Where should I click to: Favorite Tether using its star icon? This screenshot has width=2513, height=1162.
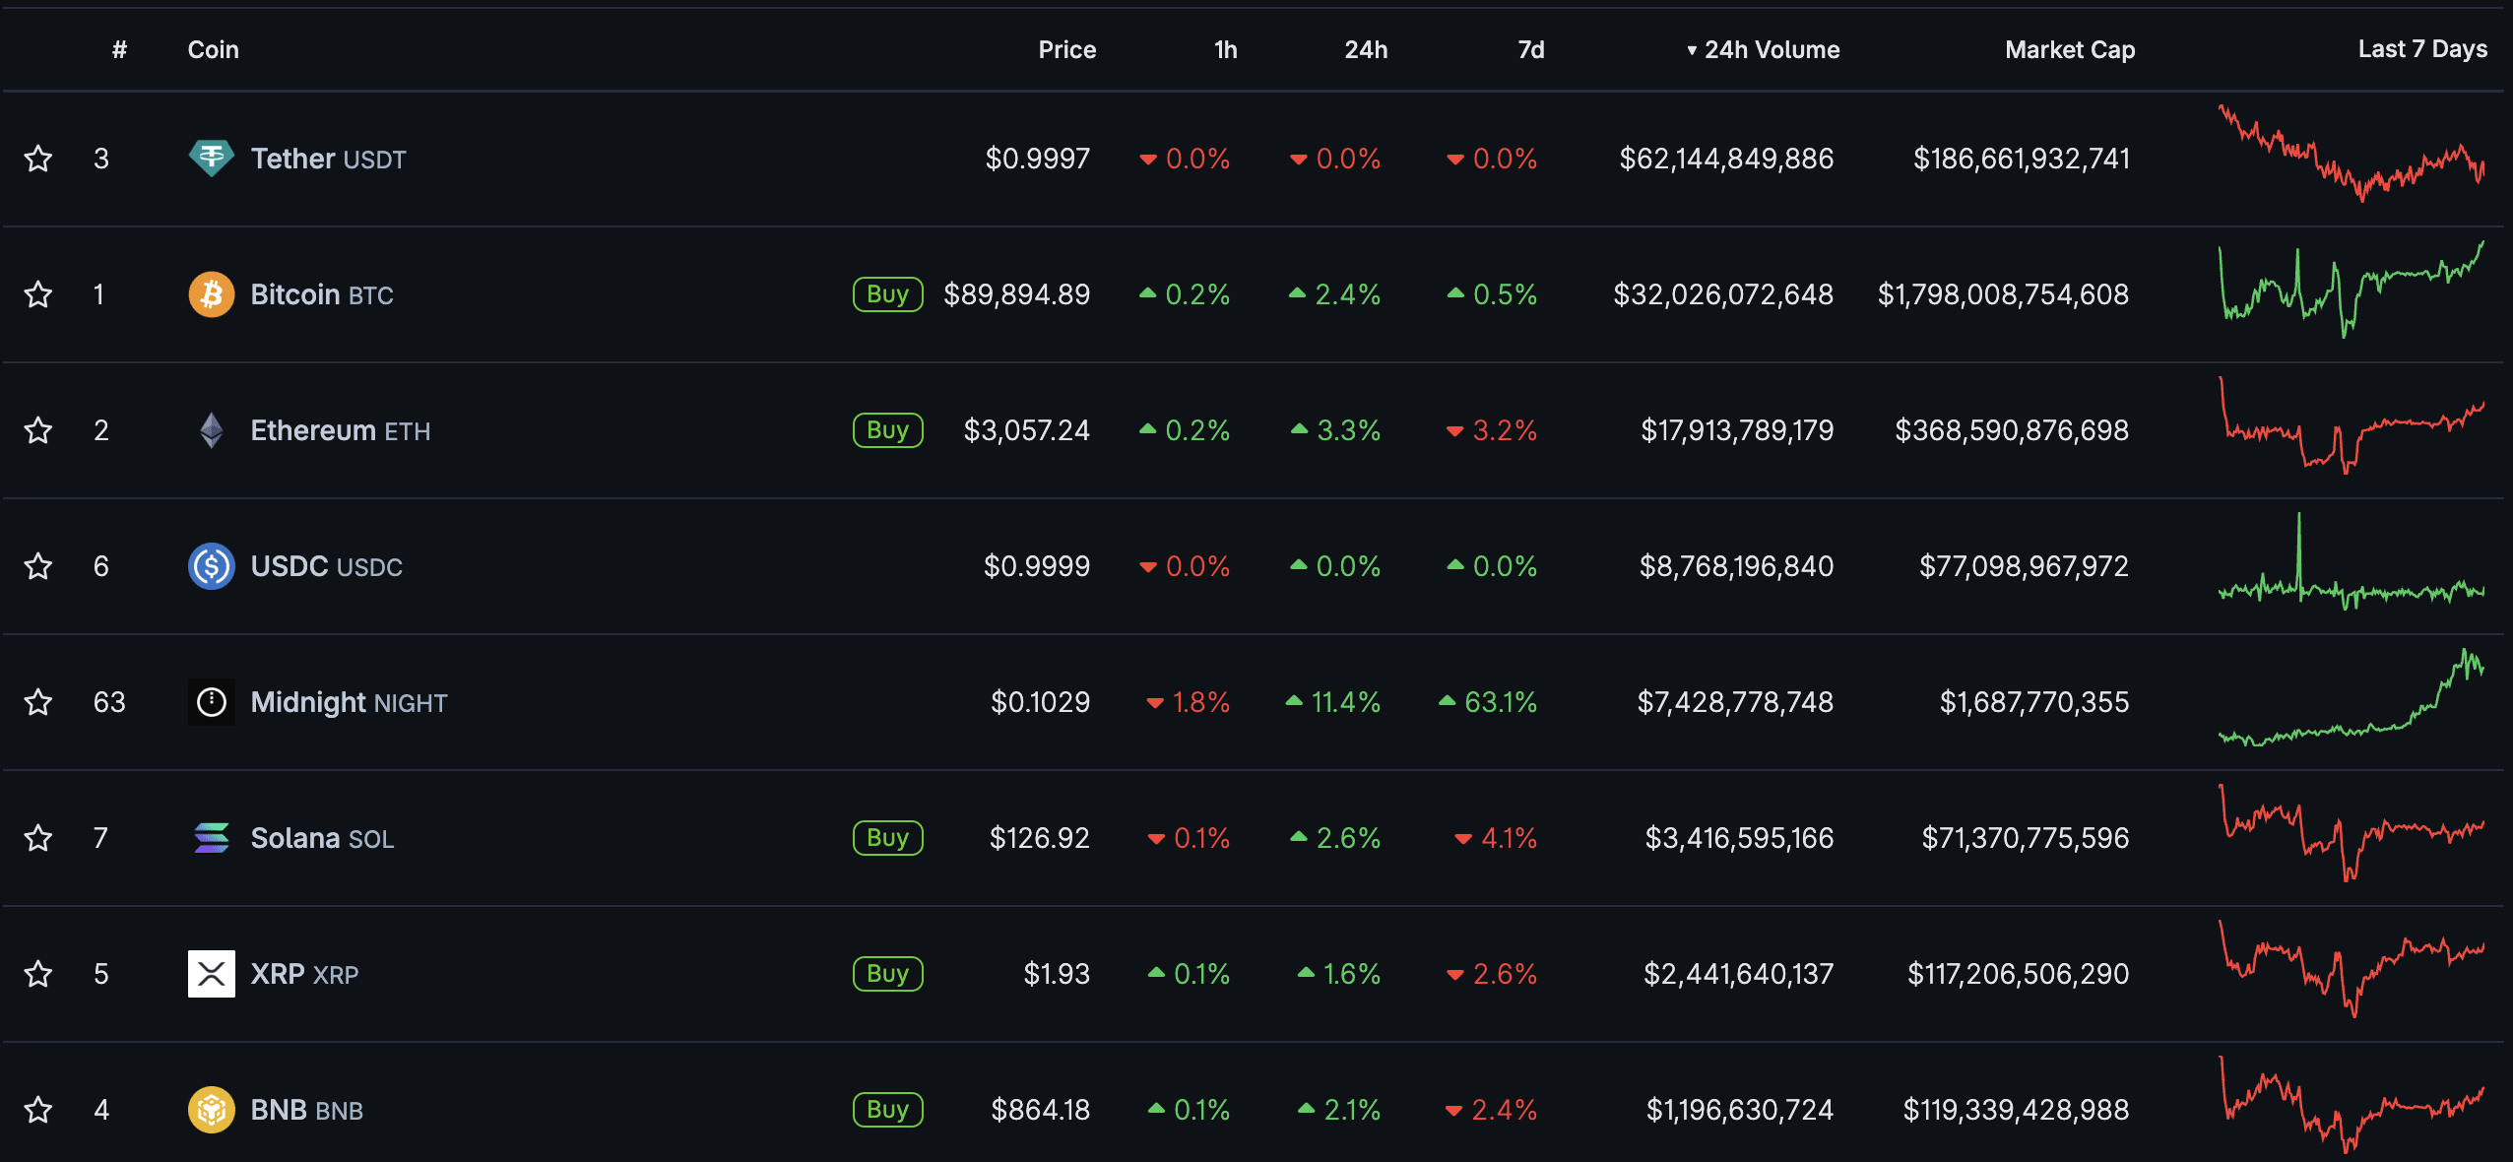[38, 158]
